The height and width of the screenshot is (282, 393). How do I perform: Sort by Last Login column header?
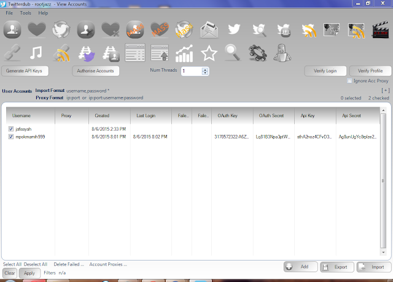pyautogui.click(x=151, y=116)
